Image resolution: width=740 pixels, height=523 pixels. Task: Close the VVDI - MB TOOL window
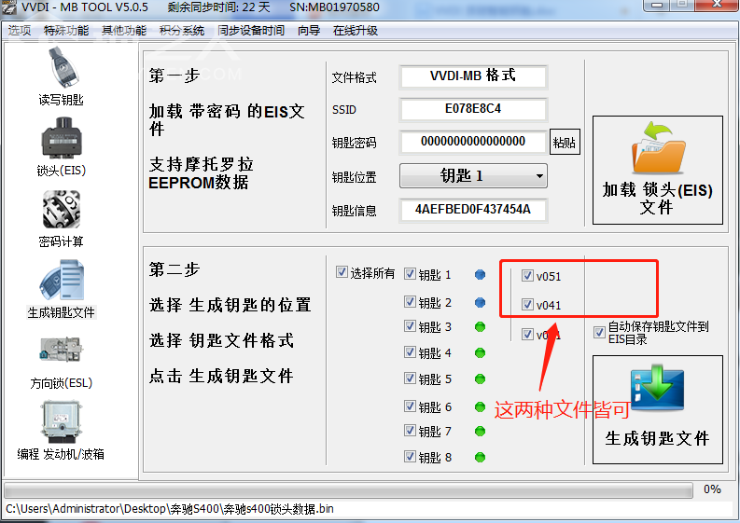[x=718, y=5]
